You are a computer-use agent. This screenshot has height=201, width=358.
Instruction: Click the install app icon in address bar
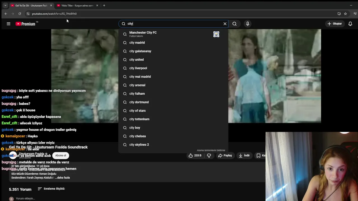click(339, 14)
